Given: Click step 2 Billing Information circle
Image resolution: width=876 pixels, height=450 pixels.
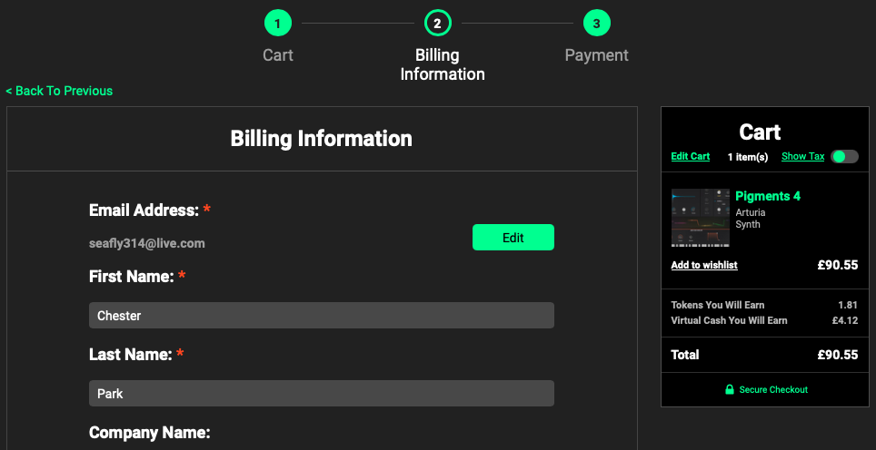Looking at the screenshot, I should pyautogui.click(x=437, y=24).
